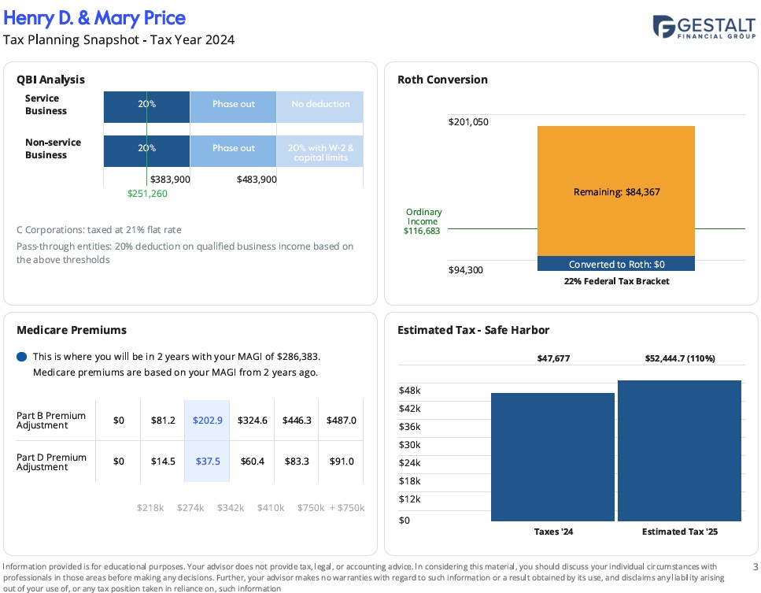Click the Converted to Roth $0 bar
761x593 pixels.
point(616,264)
